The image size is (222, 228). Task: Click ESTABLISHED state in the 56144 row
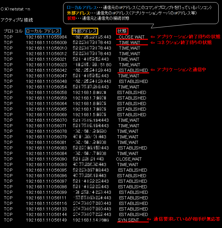click(134, 215)
